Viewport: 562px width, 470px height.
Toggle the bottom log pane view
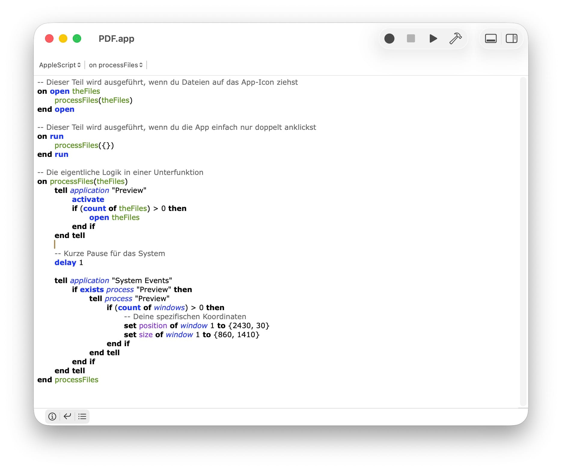(490, 38)
